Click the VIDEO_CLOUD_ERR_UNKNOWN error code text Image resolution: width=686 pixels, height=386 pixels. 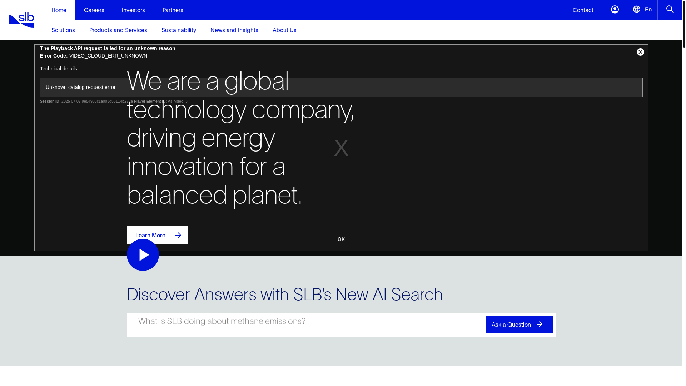108,56
